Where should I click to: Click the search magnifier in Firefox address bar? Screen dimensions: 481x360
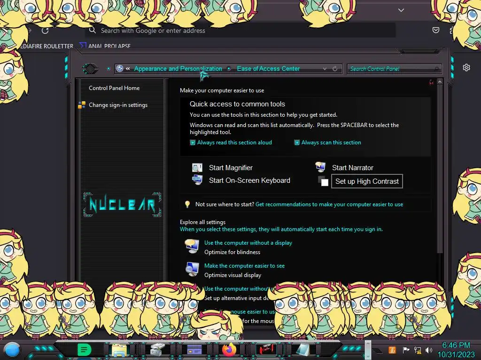[93, 30]
